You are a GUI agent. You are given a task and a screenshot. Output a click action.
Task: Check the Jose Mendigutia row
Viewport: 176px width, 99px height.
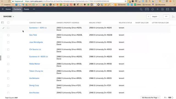(8, 42)
